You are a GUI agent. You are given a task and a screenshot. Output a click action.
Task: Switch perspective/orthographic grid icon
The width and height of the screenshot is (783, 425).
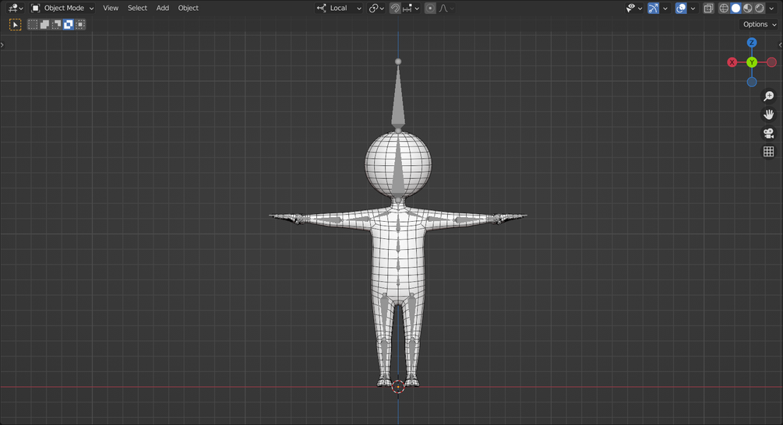768,152
